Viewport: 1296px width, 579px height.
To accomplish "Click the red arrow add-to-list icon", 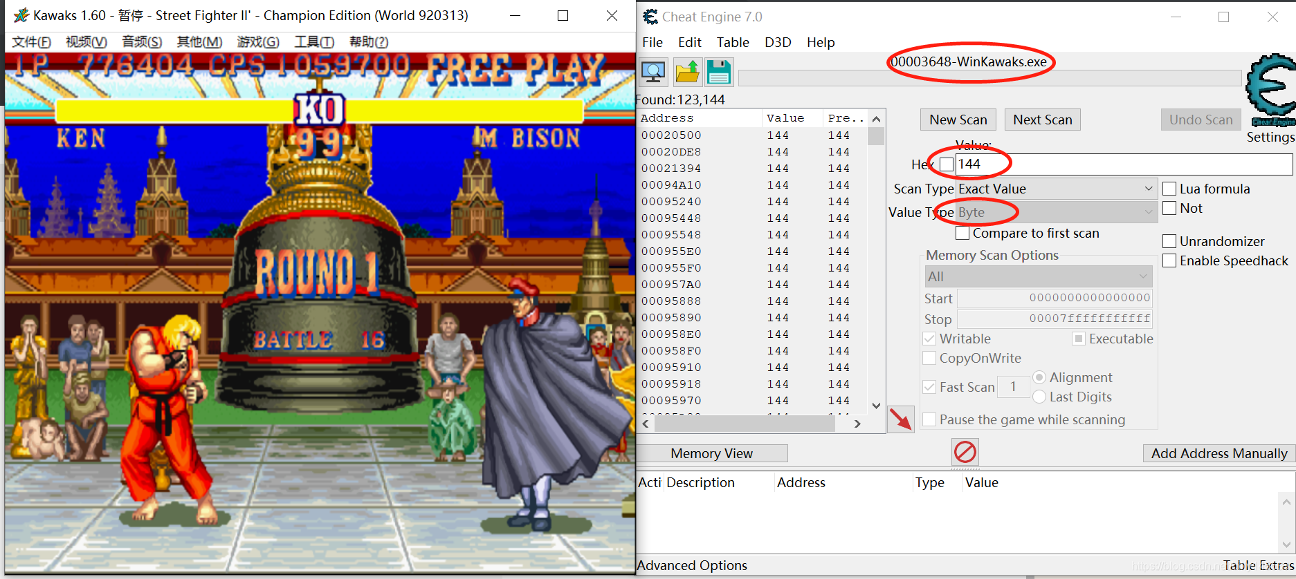I will click(x=901, y=419).
